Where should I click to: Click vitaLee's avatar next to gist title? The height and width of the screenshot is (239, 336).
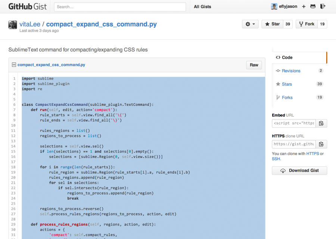[13, 25]
